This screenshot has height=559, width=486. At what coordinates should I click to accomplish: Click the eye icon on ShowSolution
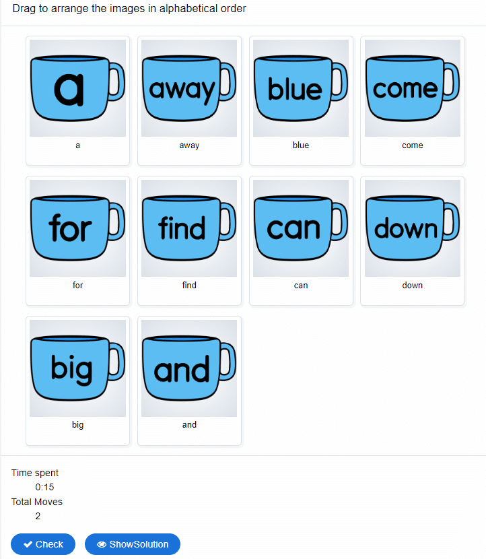click(101, 544)
